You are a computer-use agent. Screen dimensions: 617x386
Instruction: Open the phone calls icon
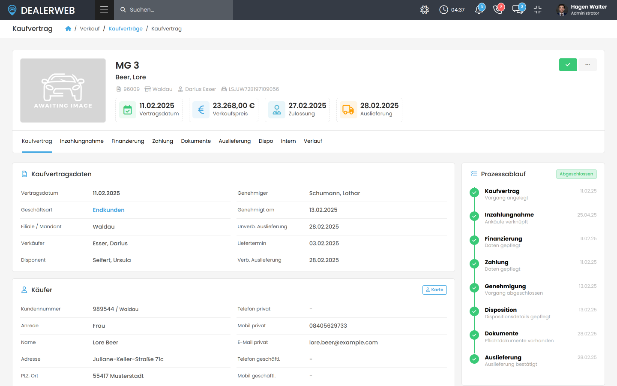pyautogui.click(x=498, y=9)
